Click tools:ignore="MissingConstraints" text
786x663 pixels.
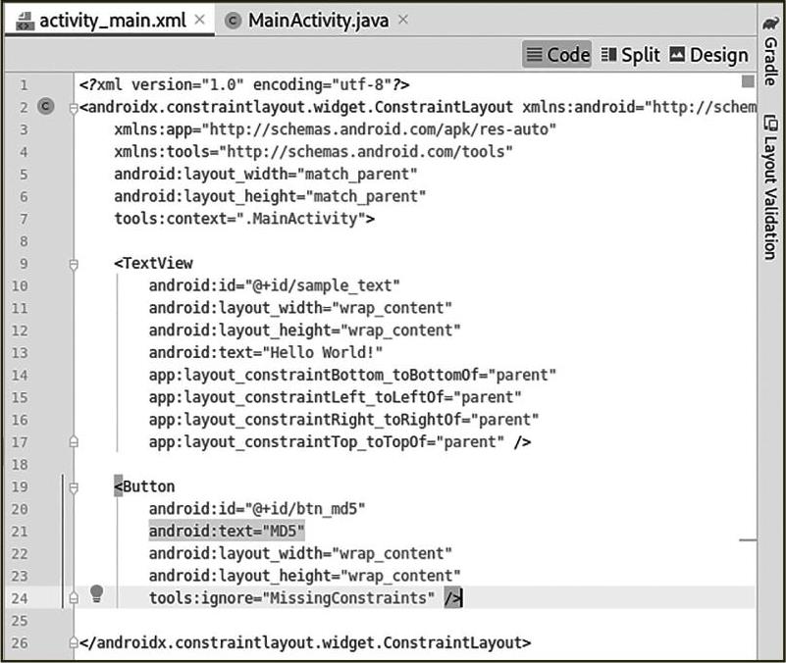pos(291,598)
